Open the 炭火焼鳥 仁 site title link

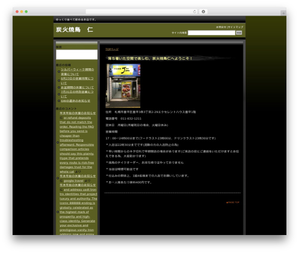click(74, 30)
